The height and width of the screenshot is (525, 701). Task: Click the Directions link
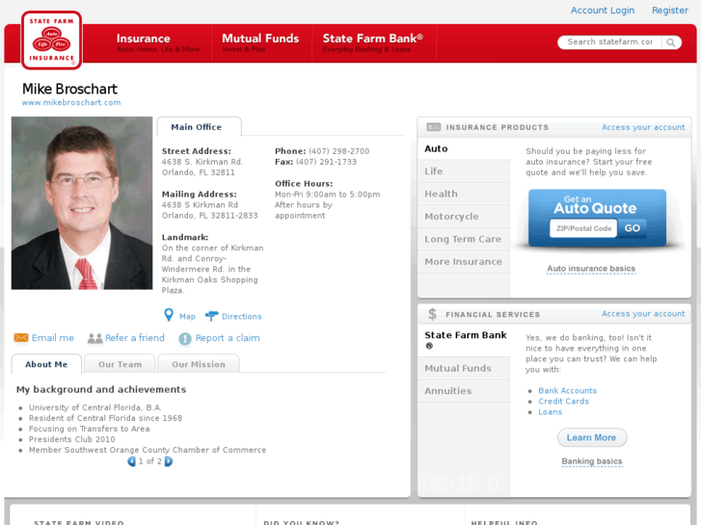pos(242,316)
